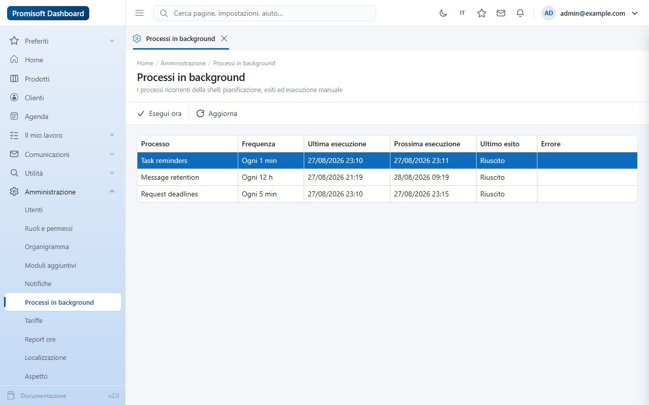Open notifications bell icon

[x=520, y=13]
